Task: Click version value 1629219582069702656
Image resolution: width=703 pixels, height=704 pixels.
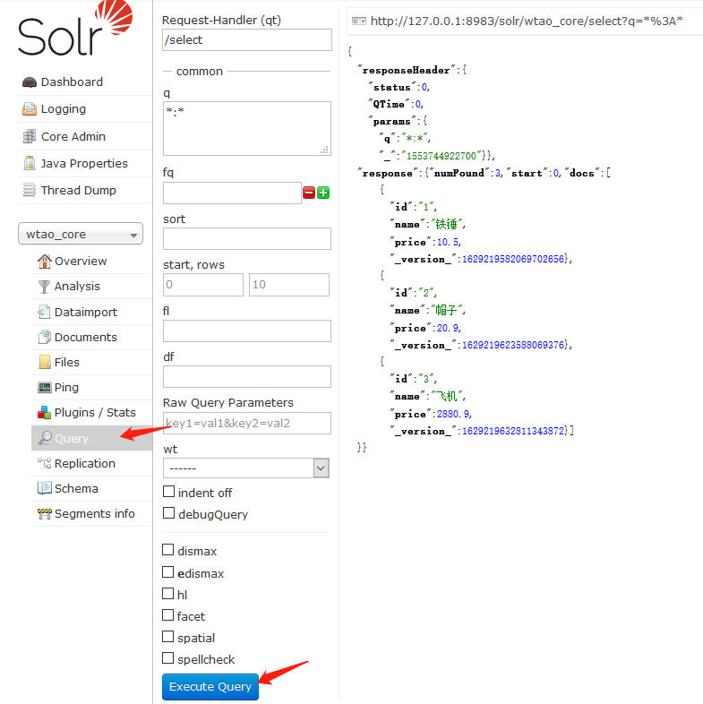Action: (513, 259)
